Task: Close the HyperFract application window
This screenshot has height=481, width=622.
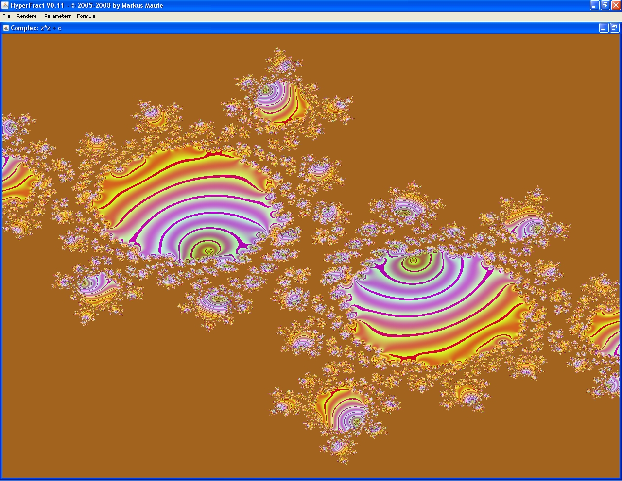Action: click(x=616, y=5)
